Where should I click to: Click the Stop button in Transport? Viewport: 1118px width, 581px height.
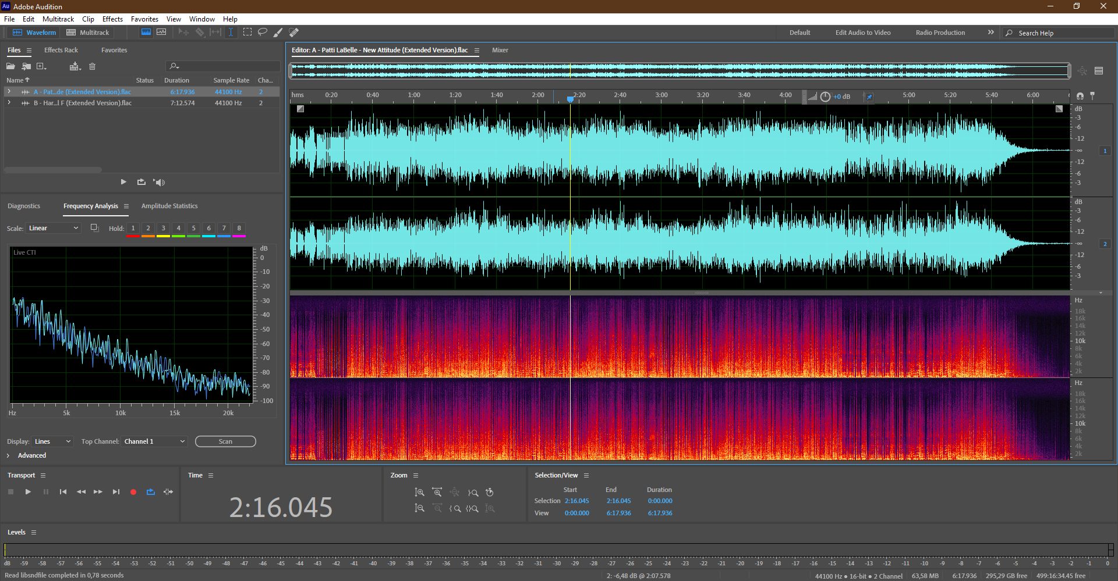(10, 492)
